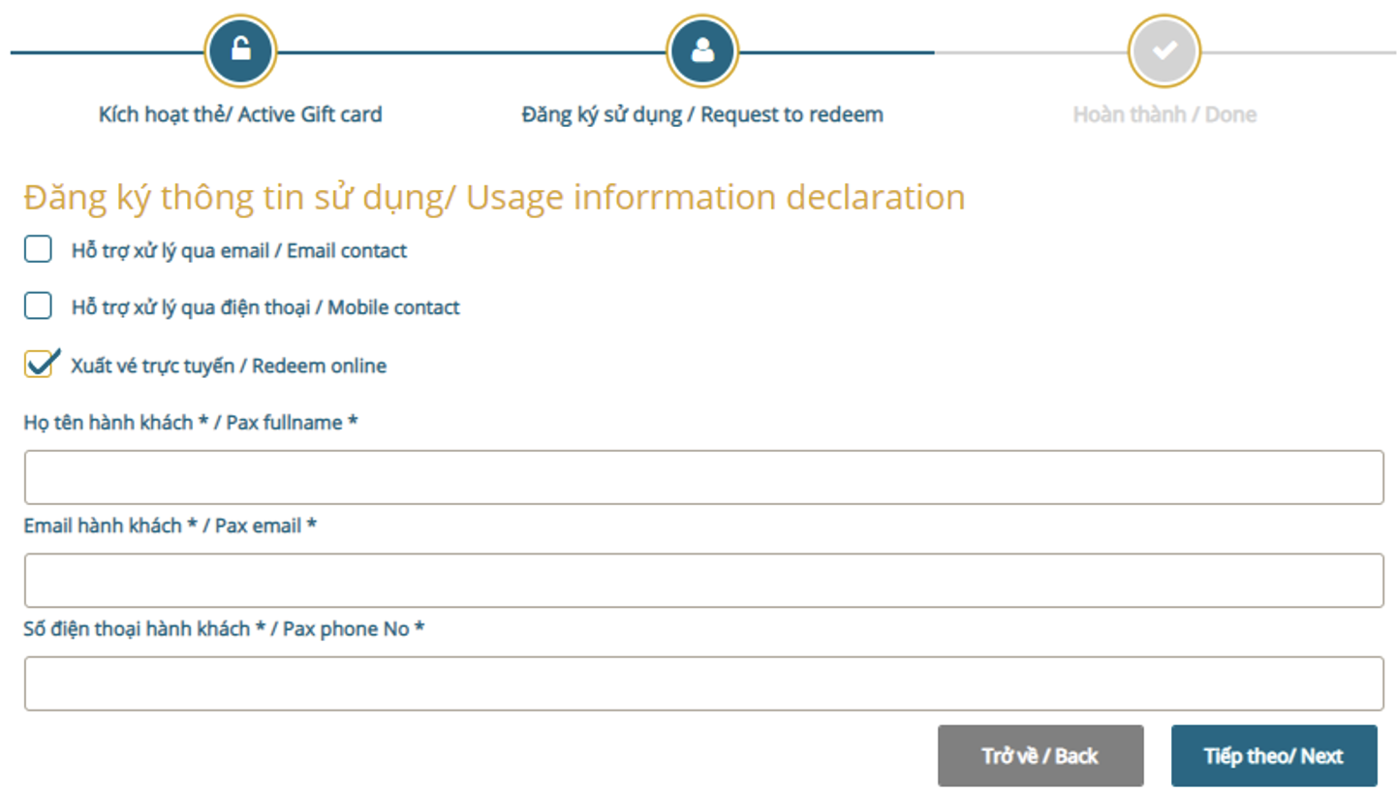Viewport: 1397px width, 793px height.
Task: Click the 'Email hành khách' field label
Action: pos(103,526)
